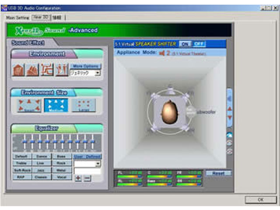Click the blue speaker icon above the red arrows
Viewport: 280px width, 210px height.
(229, 98)
